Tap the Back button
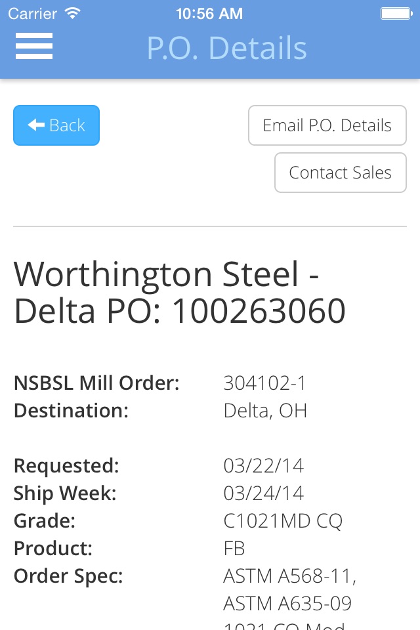The height and width of the screenshot is (630, 420). (x=56, y=125)
